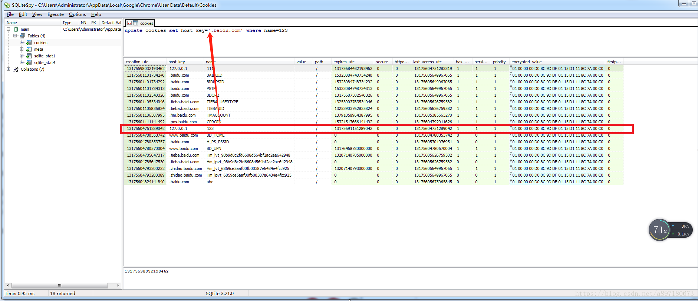Click creation_utc cell 13175598032193462

click(145, 68)
